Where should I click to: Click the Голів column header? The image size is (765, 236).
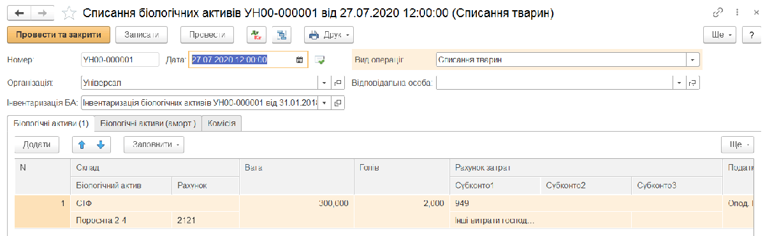pyautogui.click(x=402, y=176)
